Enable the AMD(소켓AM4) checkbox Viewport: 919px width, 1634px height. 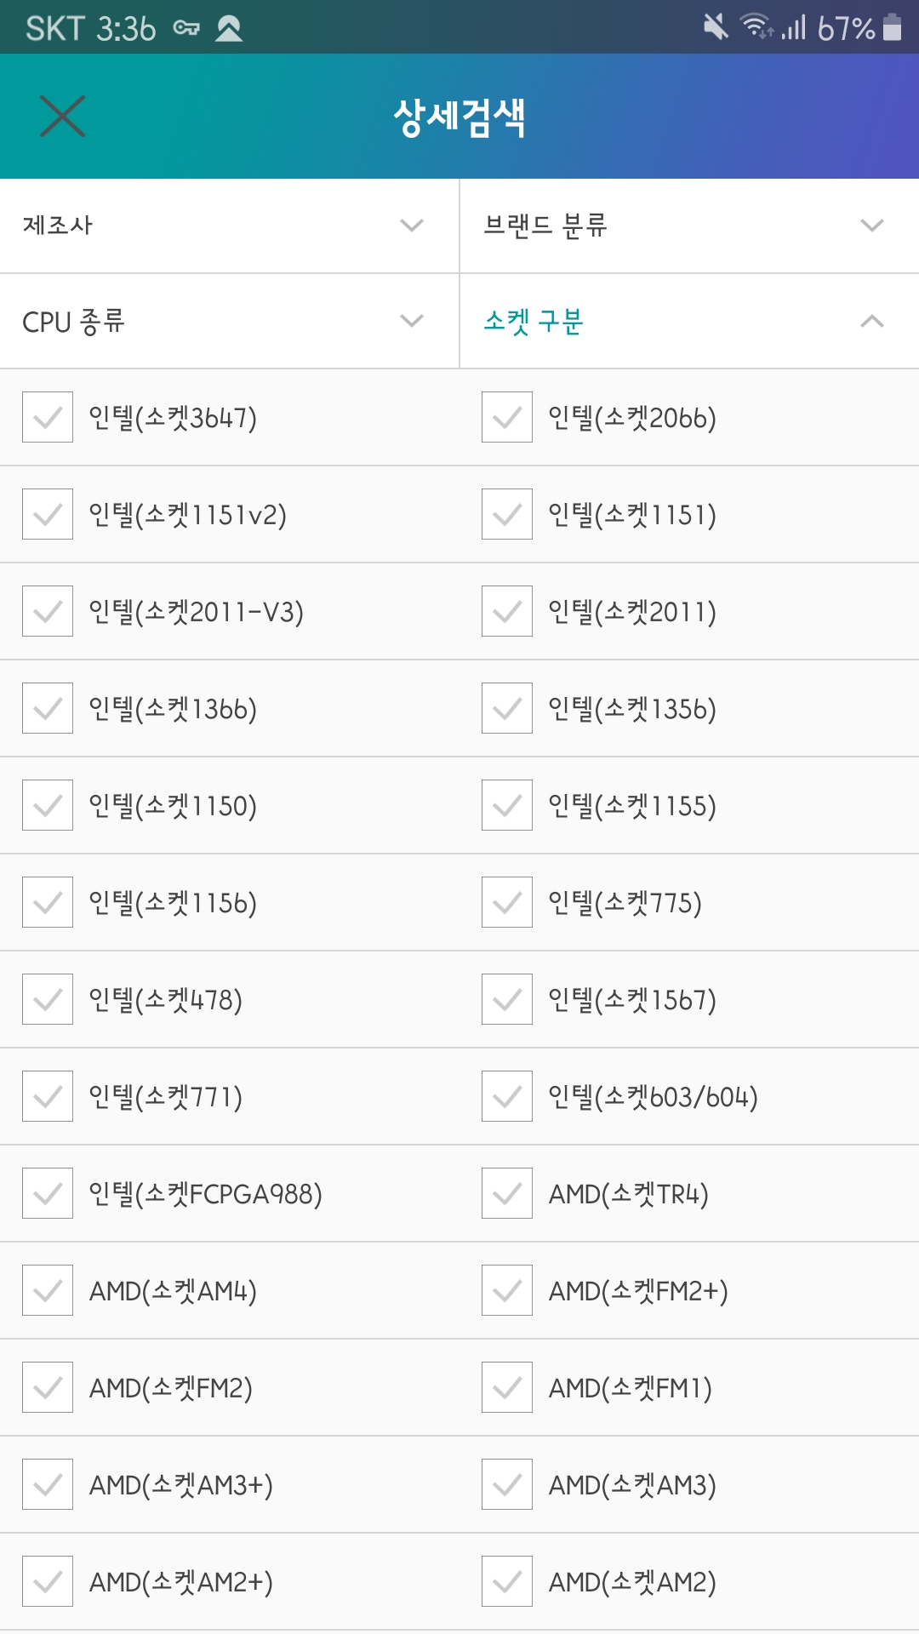(x=48, y=1290)
